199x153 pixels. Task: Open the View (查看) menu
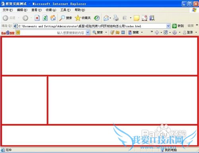pos(36,10)
